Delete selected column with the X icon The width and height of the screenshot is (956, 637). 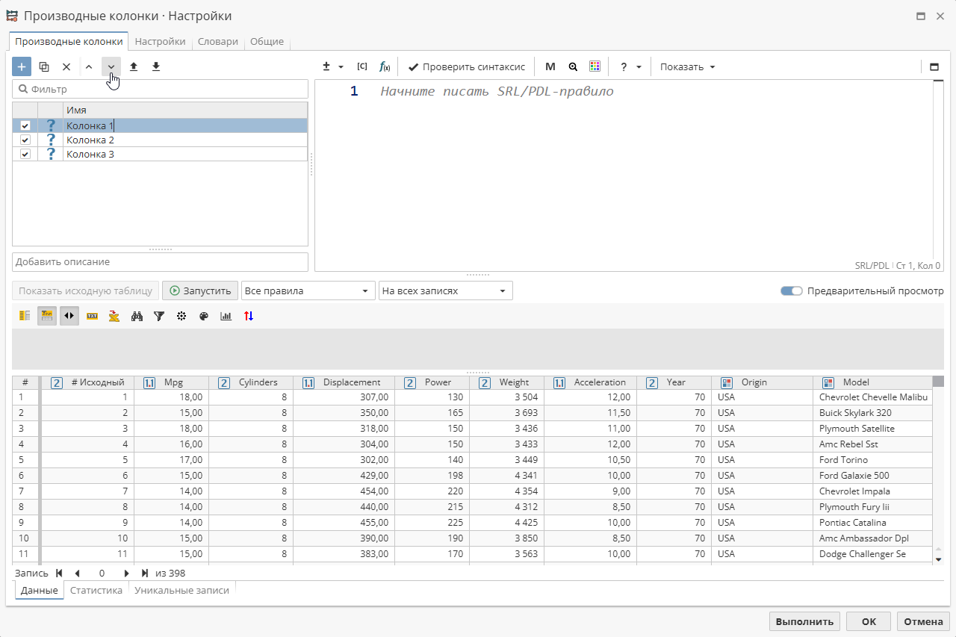66,66
